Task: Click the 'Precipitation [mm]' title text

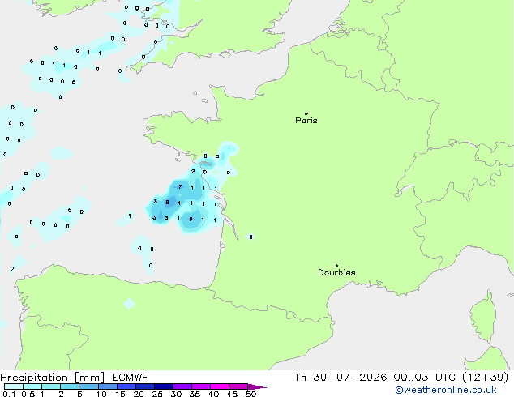Action: click(53, 378)
